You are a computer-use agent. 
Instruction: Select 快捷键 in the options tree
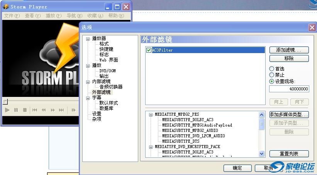coord(106,49)
